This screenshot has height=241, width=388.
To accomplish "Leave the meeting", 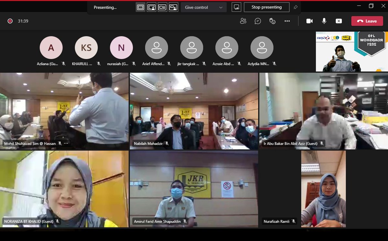I will pos(367,21).
